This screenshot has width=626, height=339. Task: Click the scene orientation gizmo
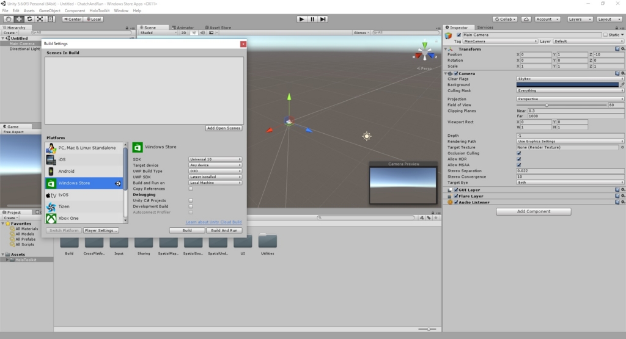pos(424,53)
